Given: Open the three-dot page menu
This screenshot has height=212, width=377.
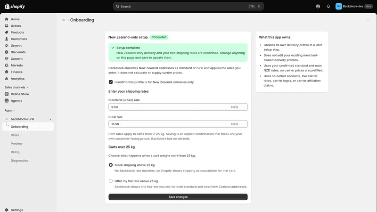Looking at the screenshot, I should coord(369,20).
